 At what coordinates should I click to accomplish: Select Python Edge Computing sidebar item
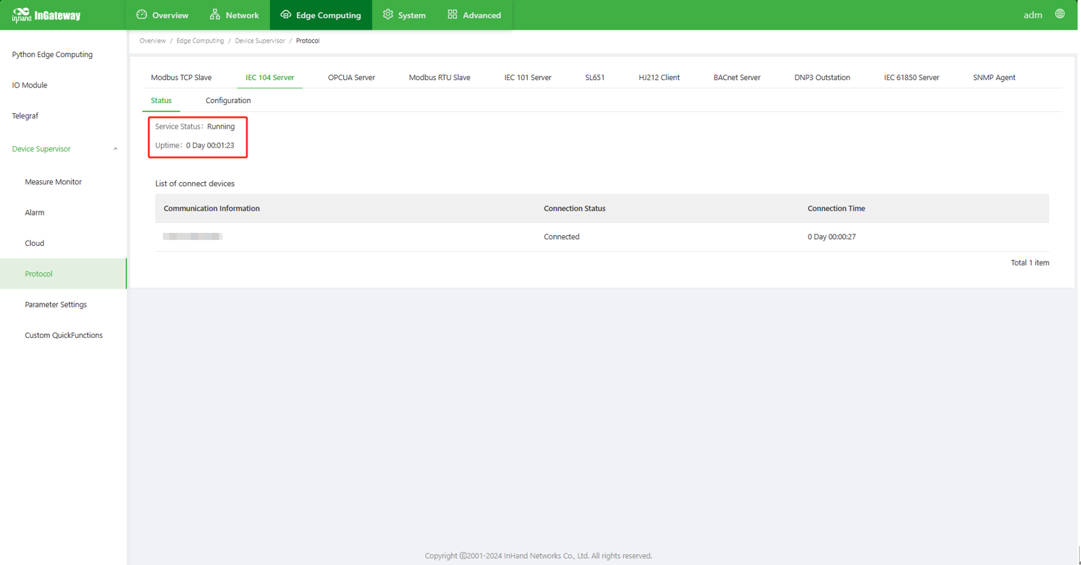(x=52, y=54)
